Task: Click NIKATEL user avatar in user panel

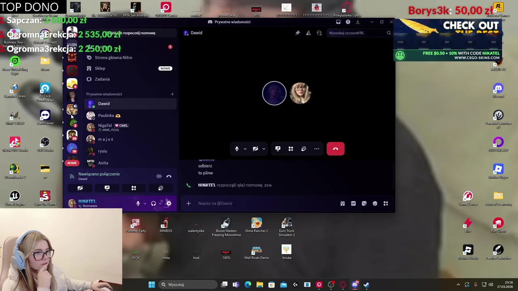Action: click(72, 203)
